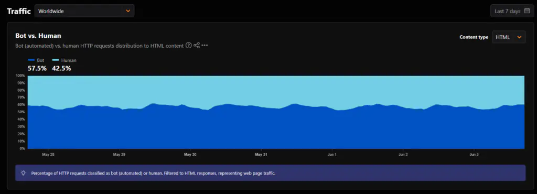Open the Last 7 days range picker
537x194 pixels.
click(x=512, y=11)
